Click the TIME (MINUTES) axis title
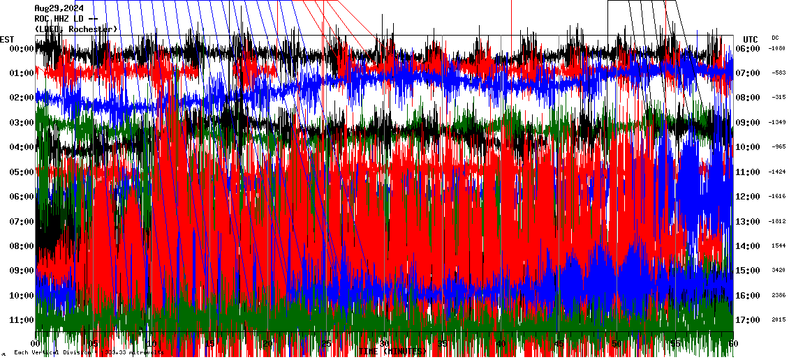Screen dimensions: 789x362 394,351
